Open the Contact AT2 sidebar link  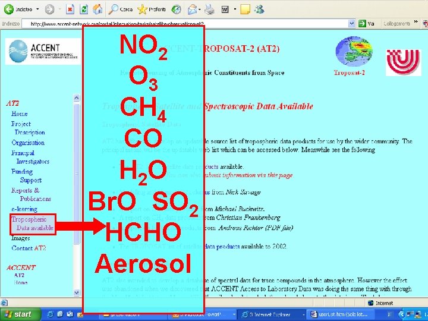pyautogui.click(x=29, y=248)
